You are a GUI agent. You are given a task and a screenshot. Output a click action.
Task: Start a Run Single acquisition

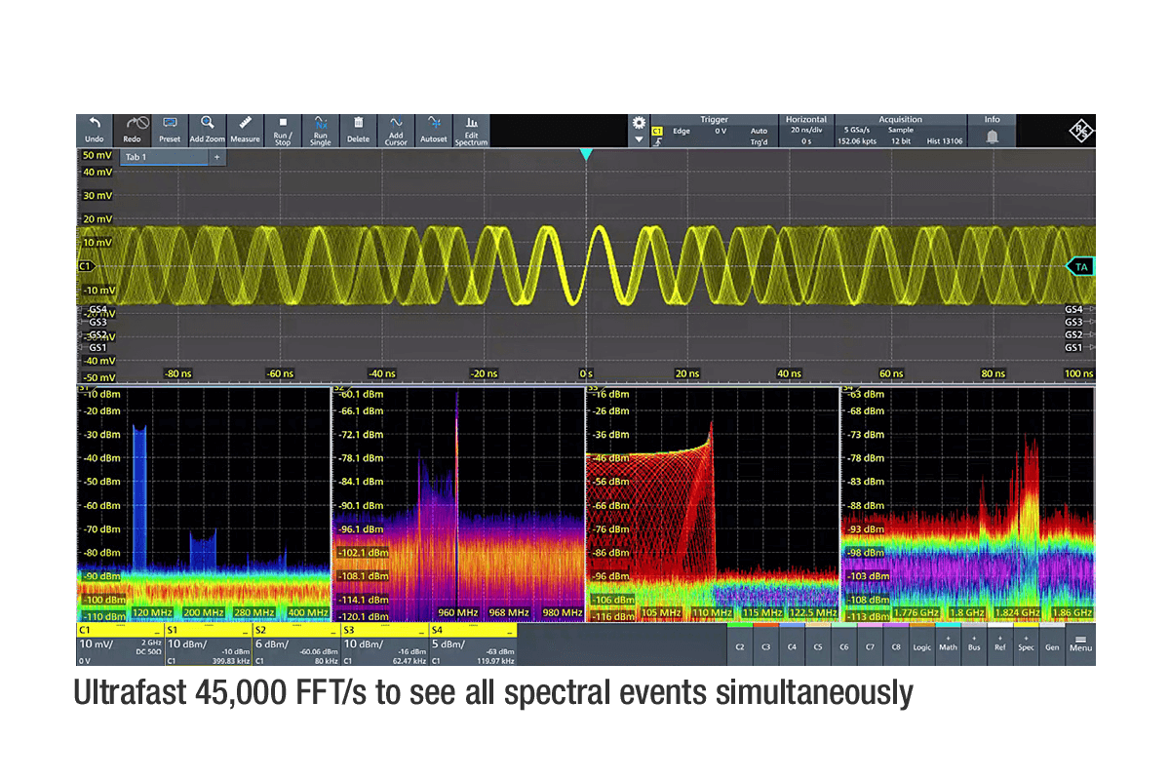tap(320, 131)
